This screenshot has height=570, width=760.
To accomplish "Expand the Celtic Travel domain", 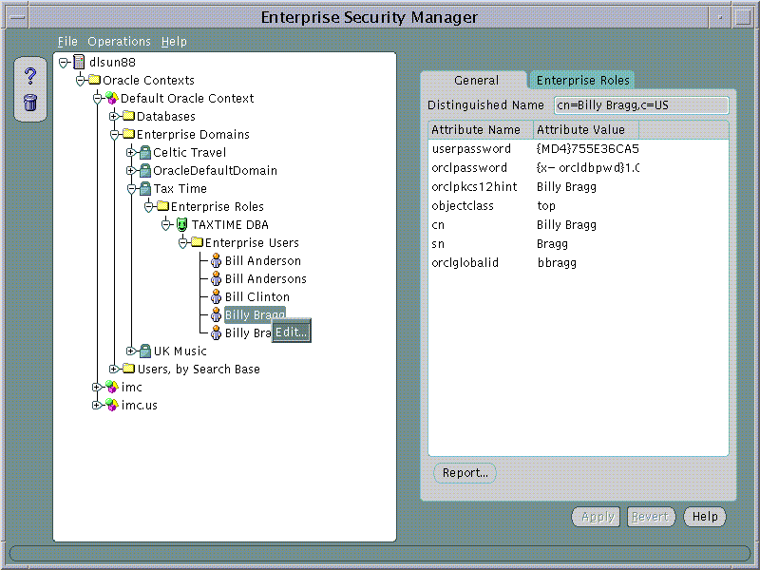I will 130,152.
